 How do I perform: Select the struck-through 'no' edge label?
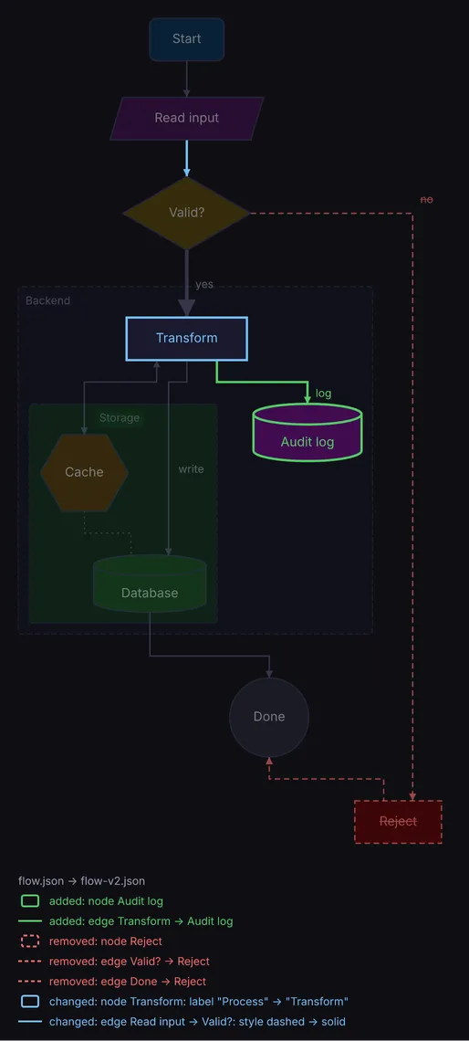(426, 199)
